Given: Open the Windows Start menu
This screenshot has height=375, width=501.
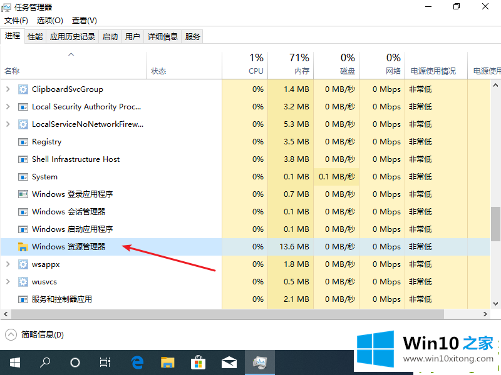Looking at the screenshot, I should point(15,362).
